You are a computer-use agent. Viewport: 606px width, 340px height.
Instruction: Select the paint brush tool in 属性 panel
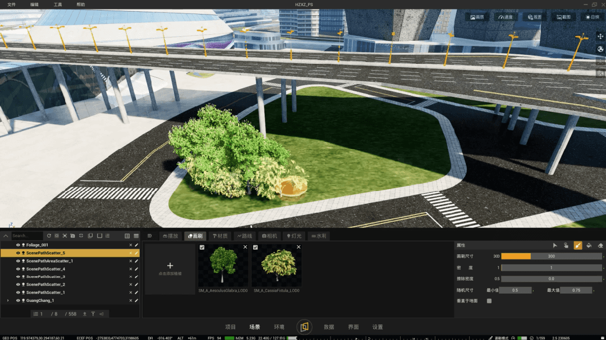click(578, 245)
